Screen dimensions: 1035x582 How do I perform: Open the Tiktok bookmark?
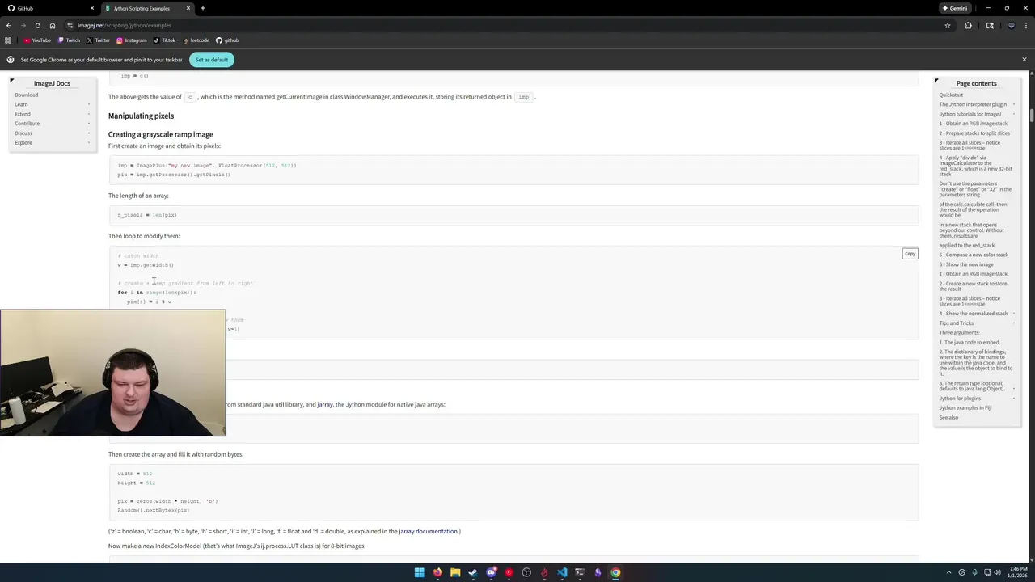point(164,40)
